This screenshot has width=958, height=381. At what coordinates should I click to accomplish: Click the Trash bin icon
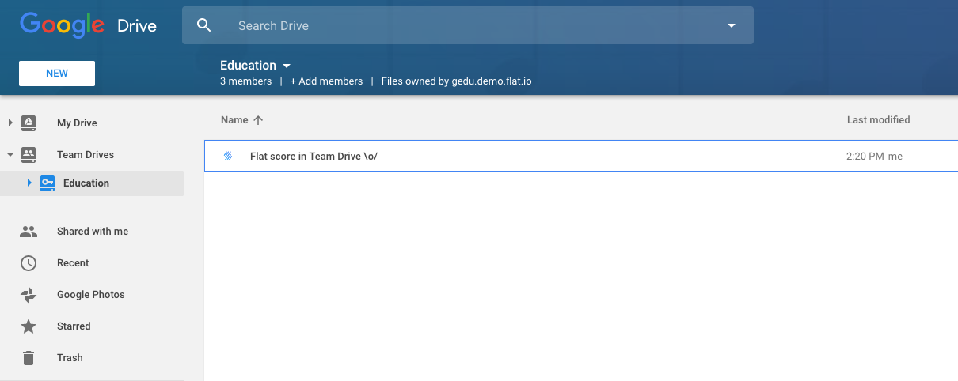(x=29, y=358)
